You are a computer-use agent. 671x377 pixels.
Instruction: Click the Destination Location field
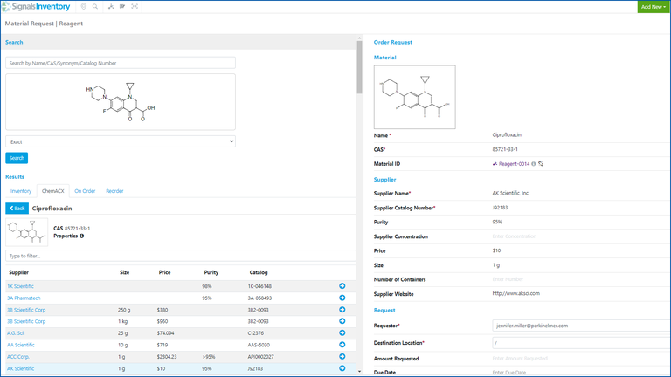581,343
